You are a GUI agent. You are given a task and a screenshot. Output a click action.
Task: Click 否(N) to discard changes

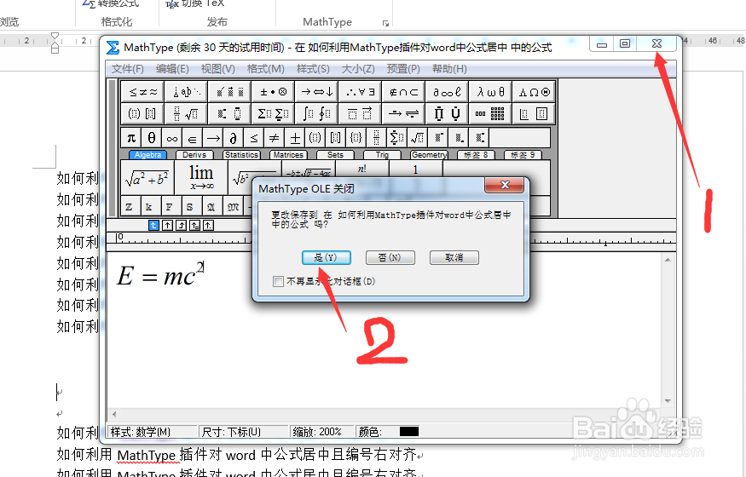coord(390,257)
